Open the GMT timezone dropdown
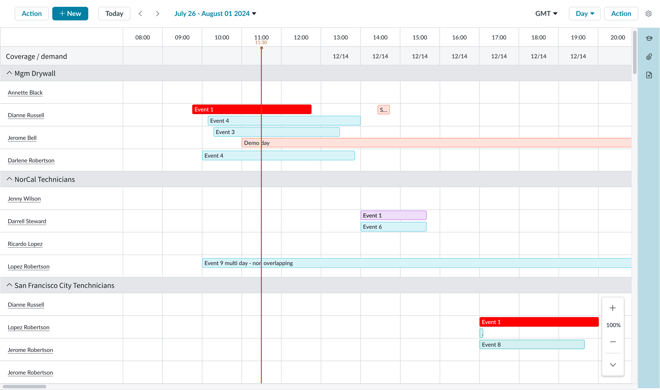 (546, 14)
